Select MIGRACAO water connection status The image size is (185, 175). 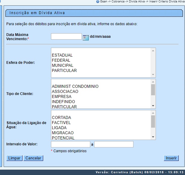click(101, 133)
